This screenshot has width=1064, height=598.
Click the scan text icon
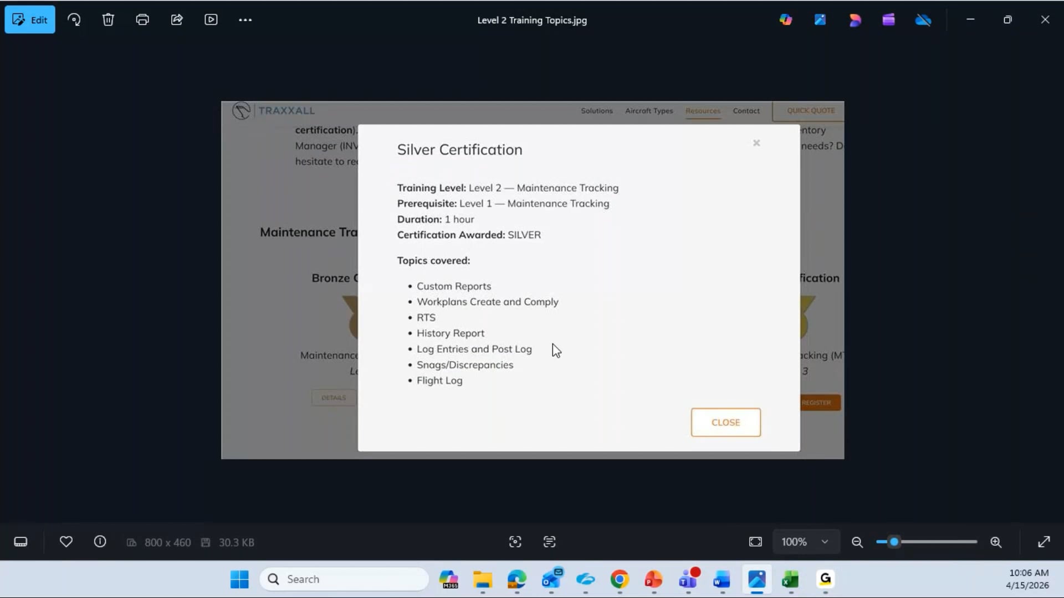point(550,542)
